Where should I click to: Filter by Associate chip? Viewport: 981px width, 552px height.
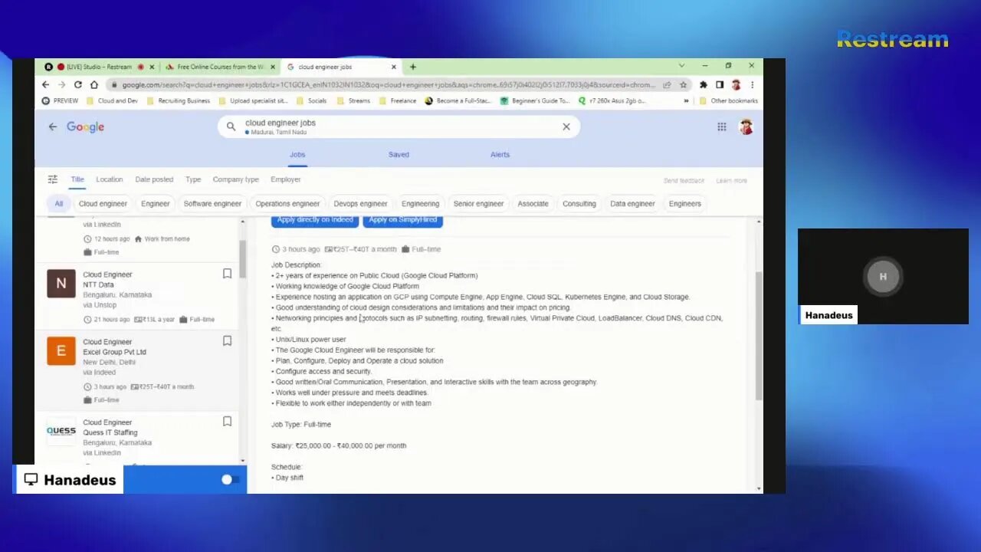point(533,204)
